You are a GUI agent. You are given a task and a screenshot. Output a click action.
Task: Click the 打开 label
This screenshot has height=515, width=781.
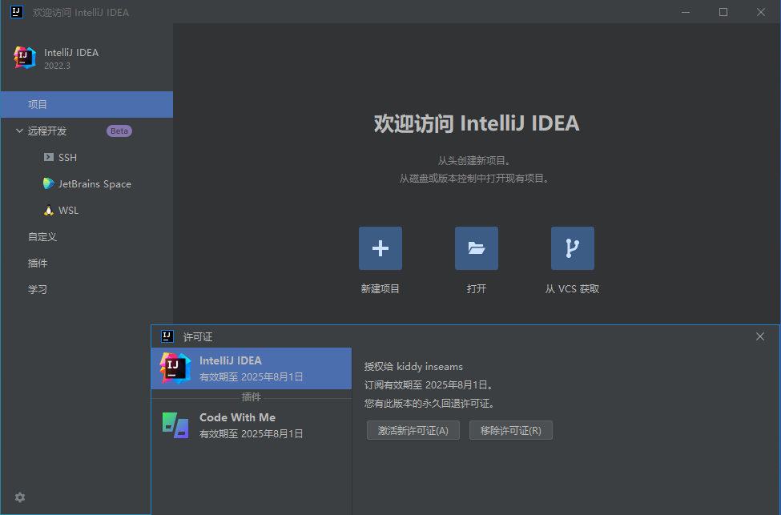click(x=476, y=289)
